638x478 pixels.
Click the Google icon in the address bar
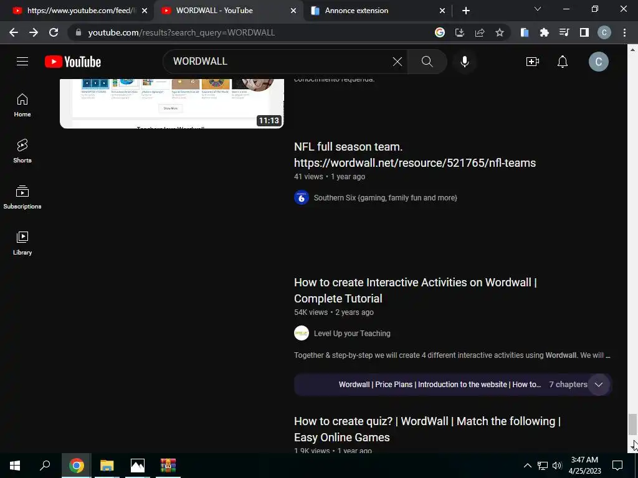click(x=440, y=32)
